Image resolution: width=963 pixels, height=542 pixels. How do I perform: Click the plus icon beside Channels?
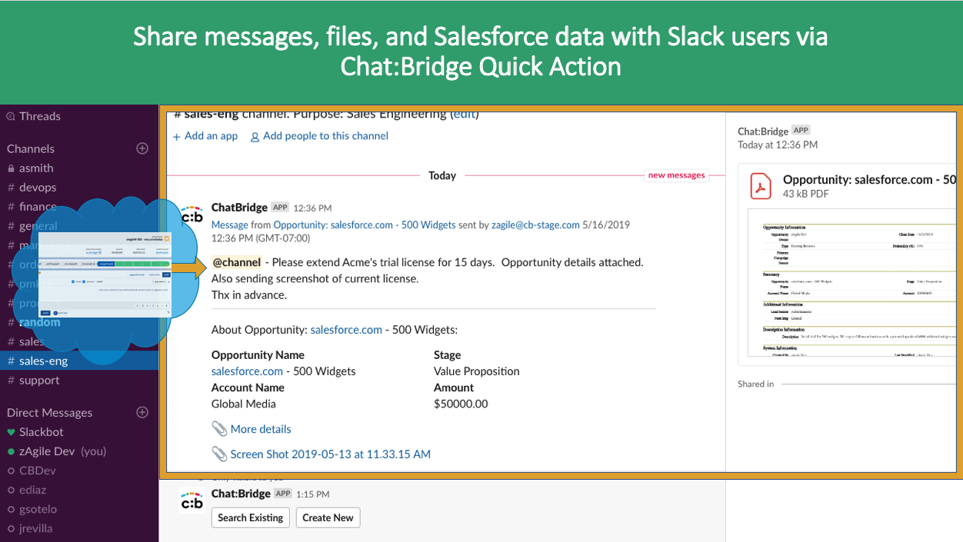(142, 148)
